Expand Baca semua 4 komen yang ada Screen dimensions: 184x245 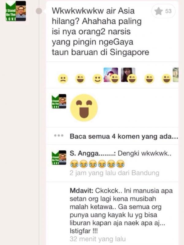pyautogui.click(x=124, y=136)
